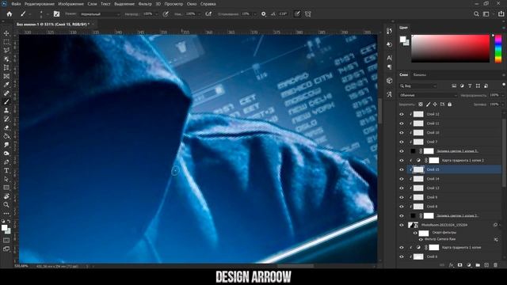507x285 pixels.
Task: Open the Справка menu
Action: coord(208,4)
